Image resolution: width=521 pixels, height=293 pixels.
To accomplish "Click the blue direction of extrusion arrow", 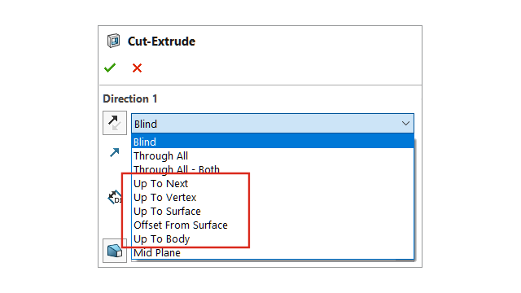I will [x=115, y=152].
